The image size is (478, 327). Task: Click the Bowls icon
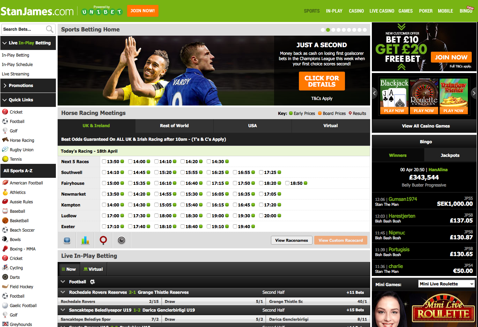pos(5,239)
